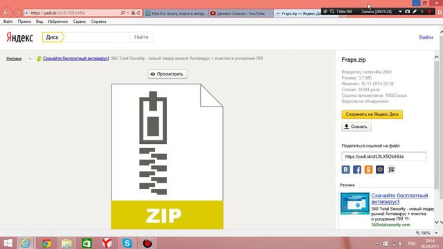
Task: Click the Найти search button
Action: (141, 37)
